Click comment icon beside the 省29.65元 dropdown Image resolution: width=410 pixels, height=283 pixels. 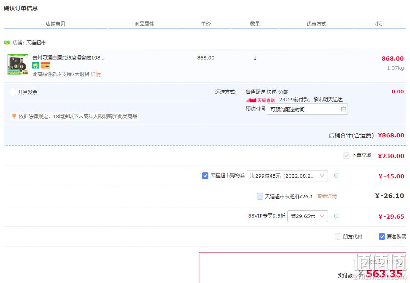[337, 216]
